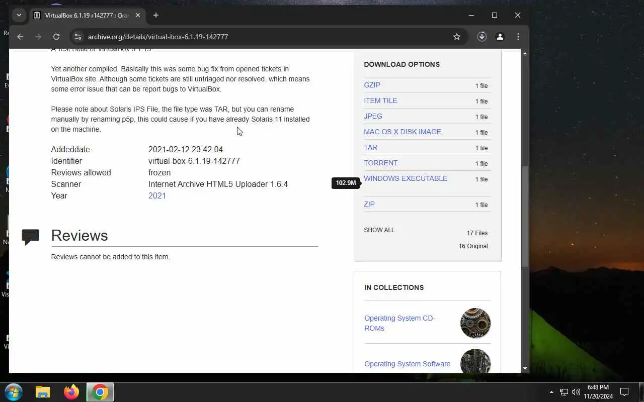Screen dimensions: 644x402
Task: Open Chrome downloads icon
Action: pyautogui.click(x=481, y=37)
